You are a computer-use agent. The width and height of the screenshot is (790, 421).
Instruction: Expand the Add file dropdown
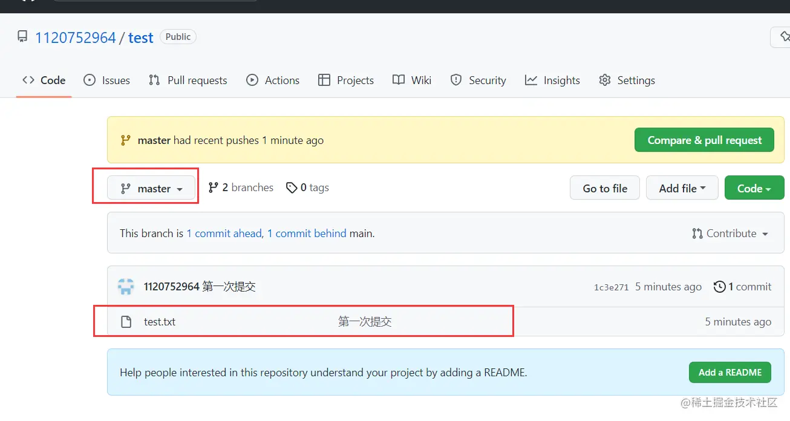click(x=682, y=188)
